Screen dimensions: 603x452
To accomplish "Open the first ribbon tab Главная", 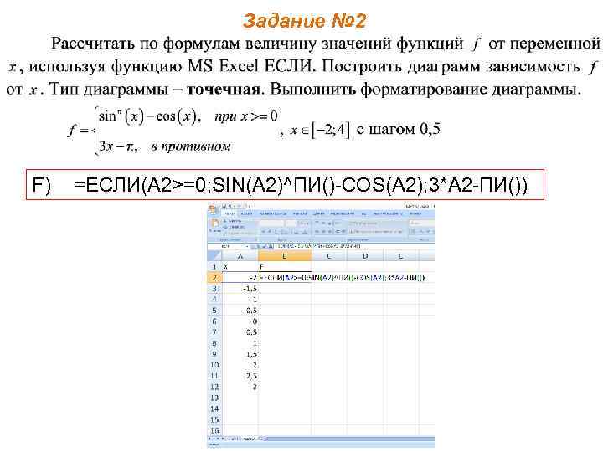I will tap(229, 213).
